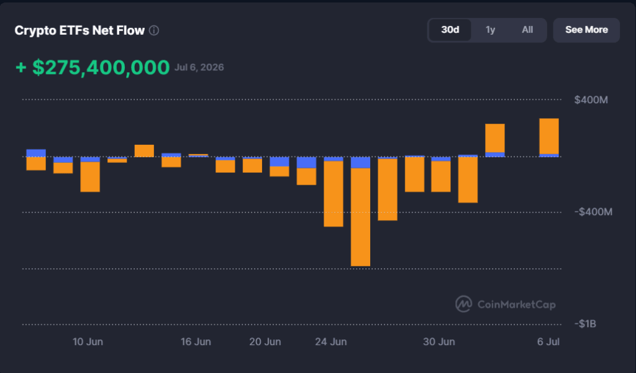
Task: Click the tallest orange outflow bar after 24 Jun
Action: 361,217
